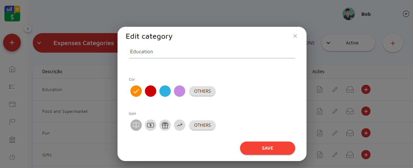Select the book icon for category
This screenshot has height=168, width=413.
point(136,125)
